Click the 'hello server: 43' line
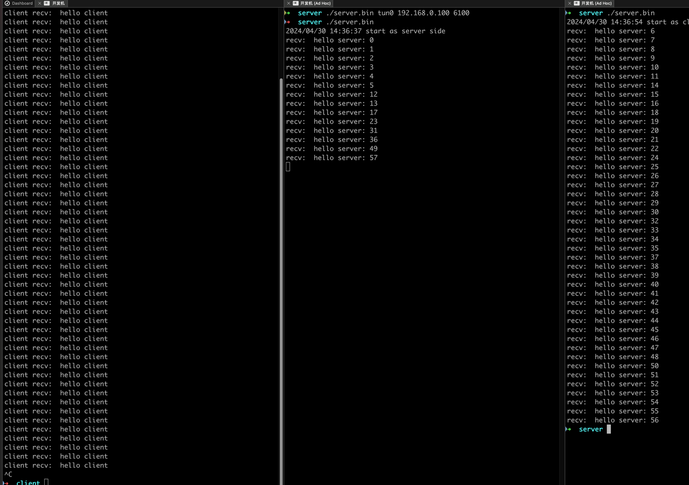689x485 pixels. pos(613,311)
